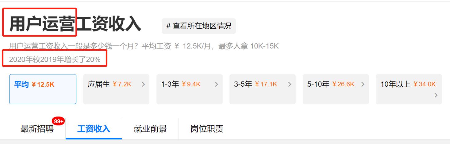Click the average salary description sentence
Screen dimensions: 450x144
144,46
